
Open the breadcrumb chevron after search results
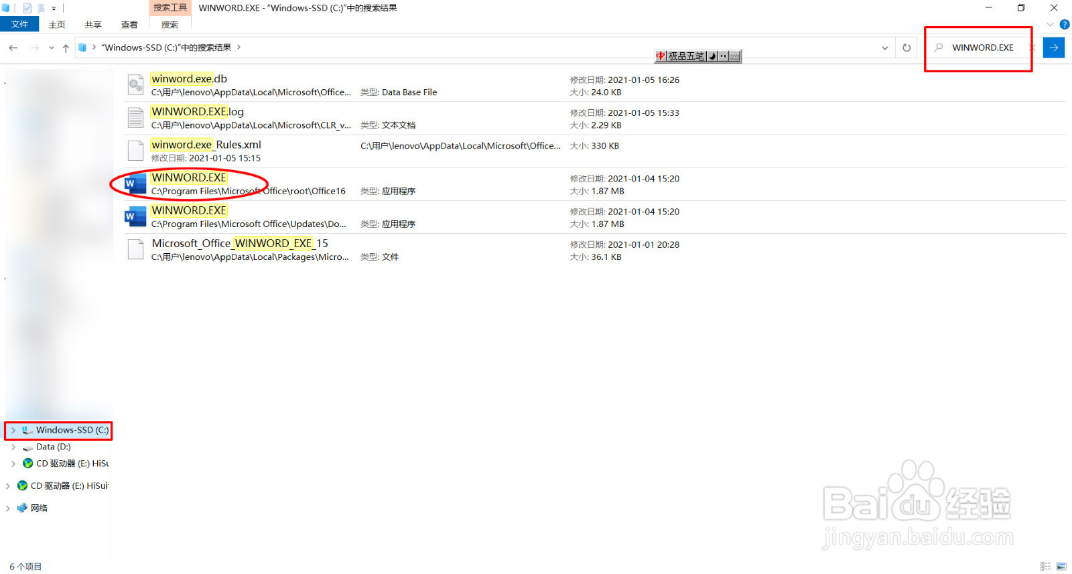tap(239, 48)
